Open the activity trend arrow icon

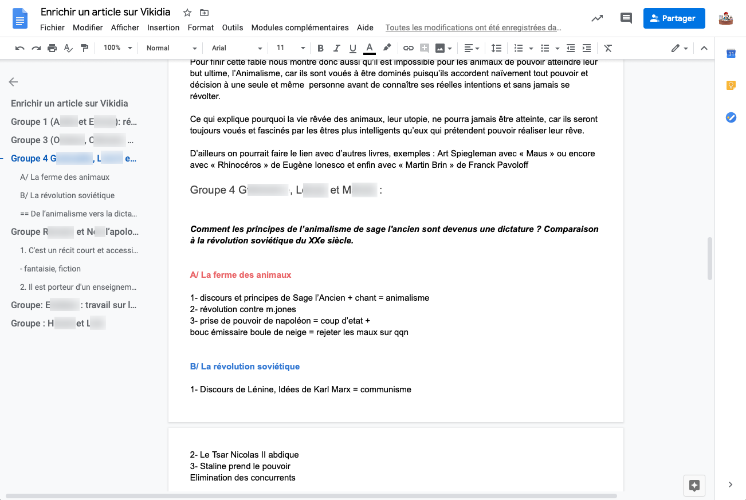[x=597, y=18]
